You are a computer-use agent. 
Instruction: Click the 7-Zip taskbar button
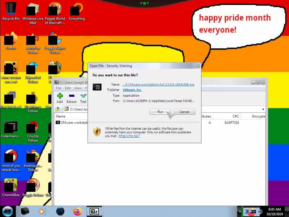(x=94, y=211)
